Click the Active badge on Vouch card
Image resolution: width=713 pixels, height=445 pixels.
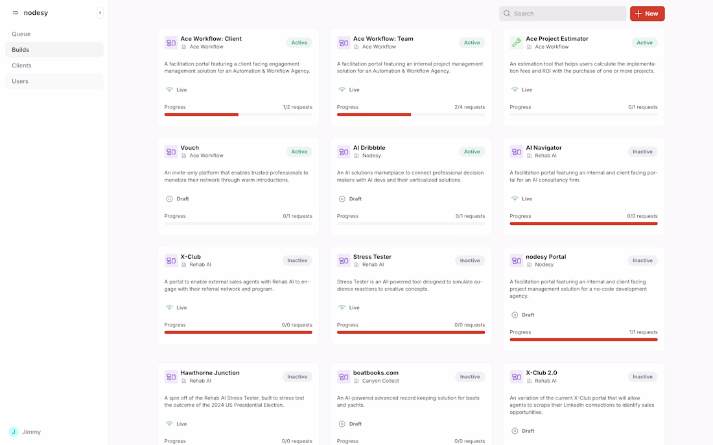[x=299, y=152]
